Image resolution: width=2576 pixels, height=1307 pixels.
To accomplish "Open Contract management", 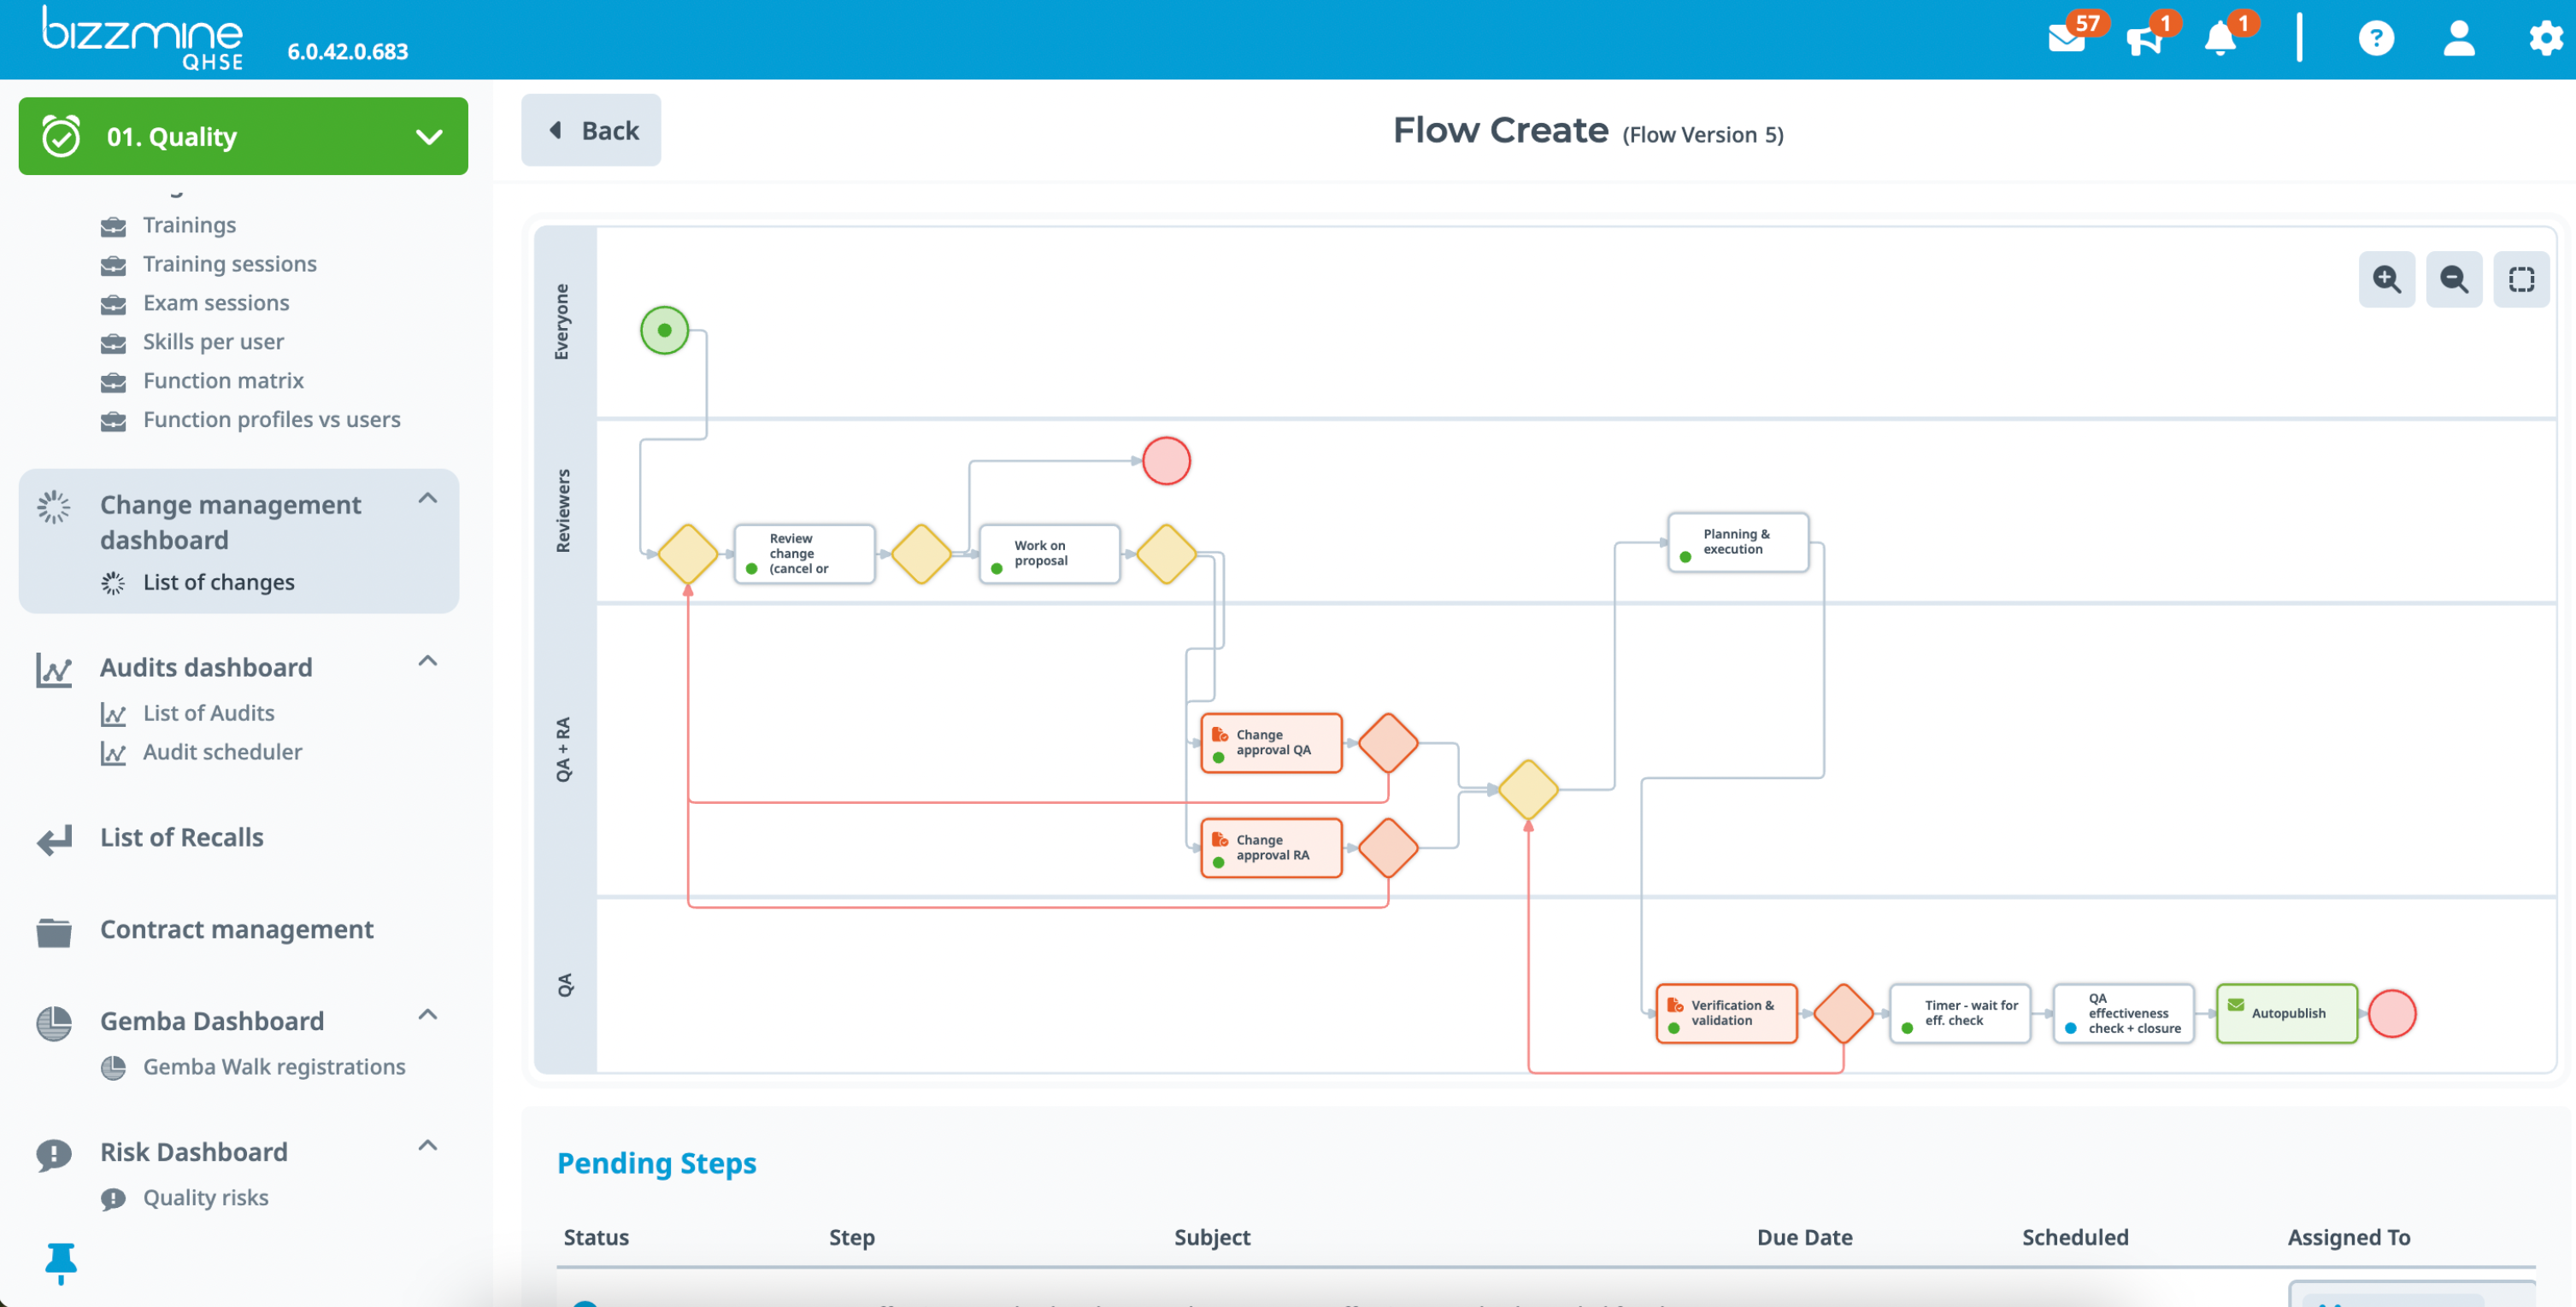I will point(236,929).
